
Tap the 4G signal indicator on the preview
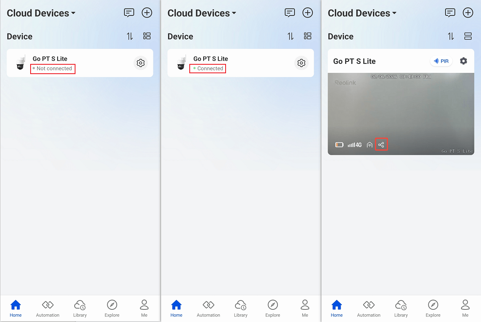355,145
